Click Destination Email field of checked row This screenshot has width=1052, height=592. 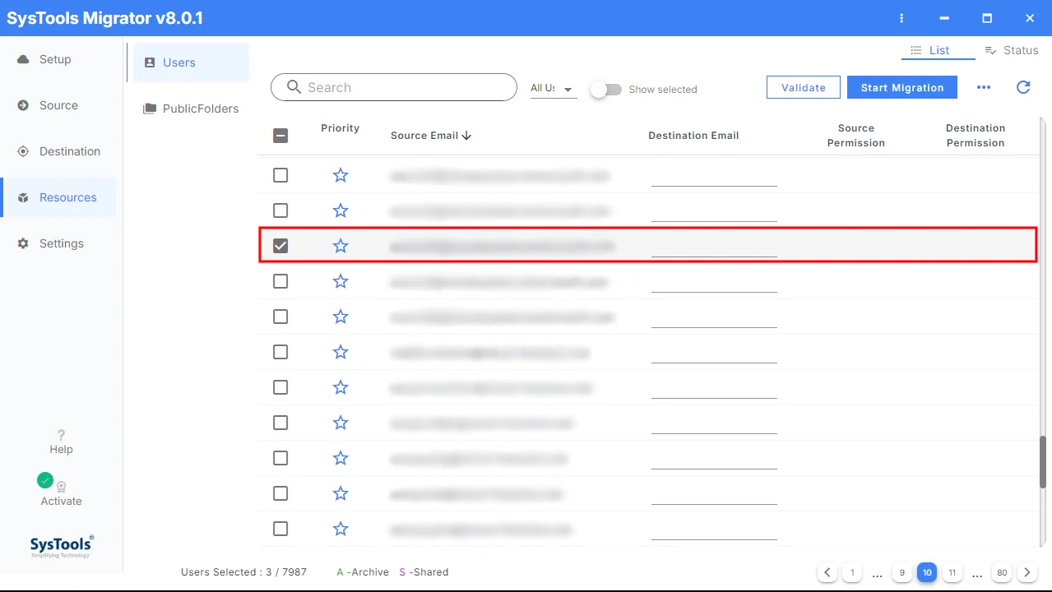[x=714, y=246]
